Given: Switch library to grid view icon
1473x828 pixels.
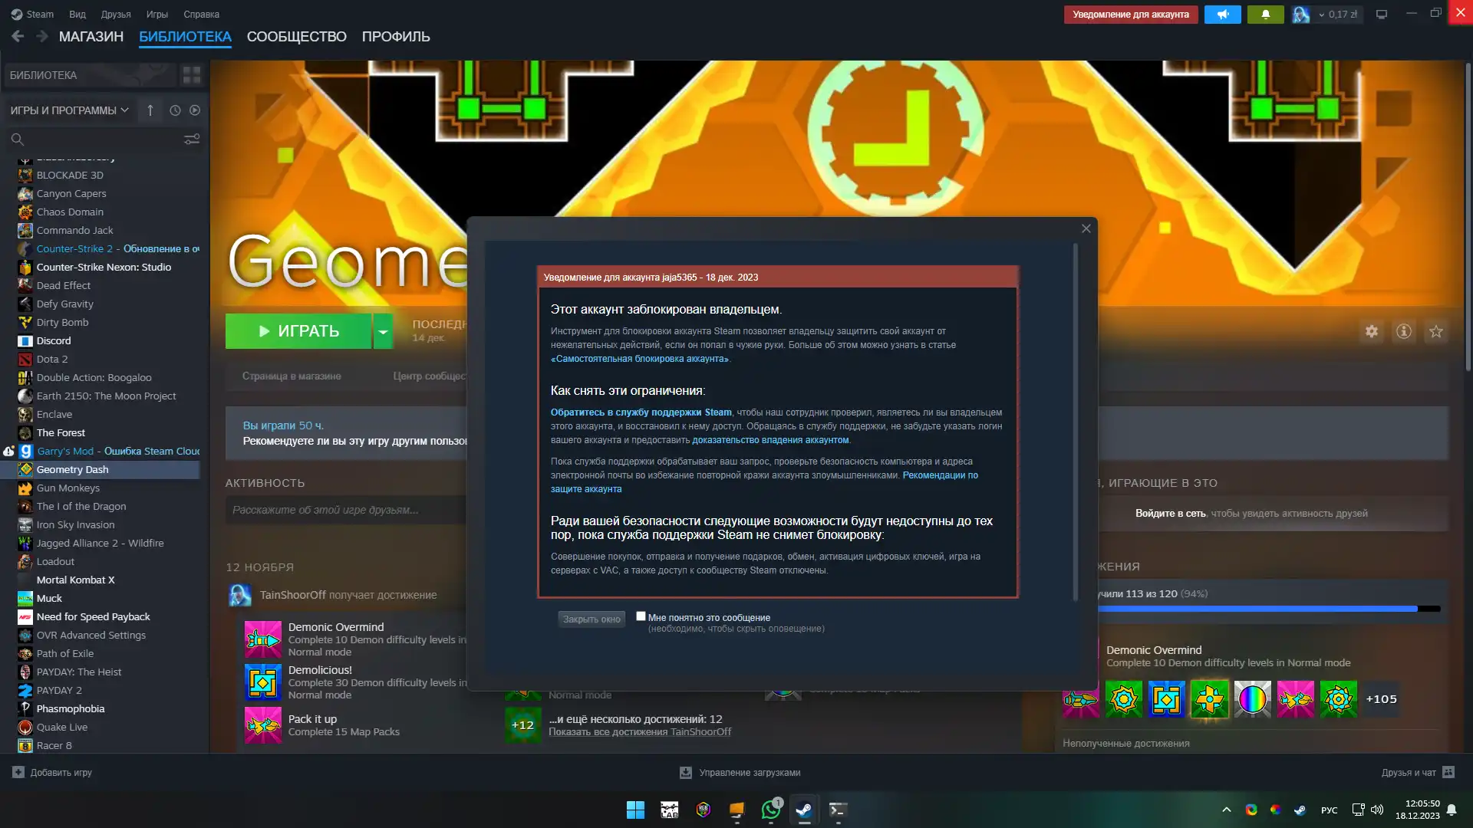Looking at the screenshot, I should click(192, 75).
